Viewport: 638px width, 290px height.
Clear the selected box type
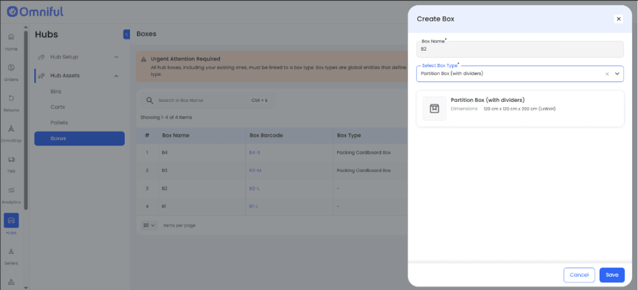(607, 74)
